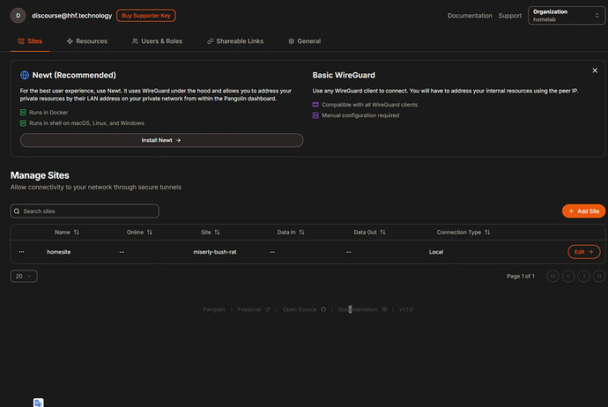The height and width of the screenshot is (407, 608).
Task: Sort the table by Data Out column
Action: pyautogui.click(x=369, y=233)
